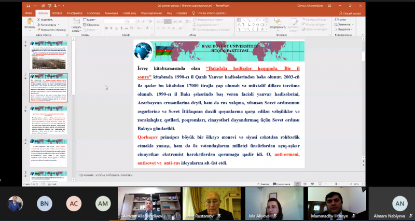Select the star shape in shapes gallery

(262, 29)
